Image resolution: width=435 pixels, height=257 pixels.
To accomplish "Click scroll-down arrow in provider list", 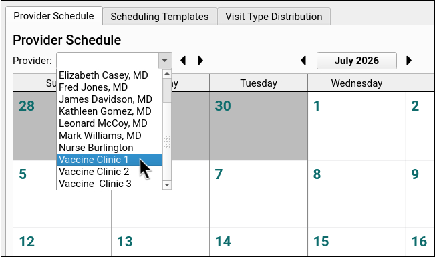I will pos(167,185).
